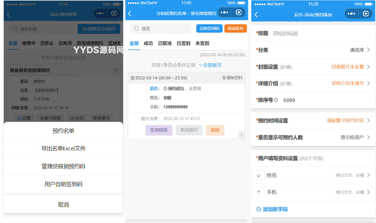376x223 pixels.
Task: Click the 复制资料 copy icon
Action: [224, 78]
